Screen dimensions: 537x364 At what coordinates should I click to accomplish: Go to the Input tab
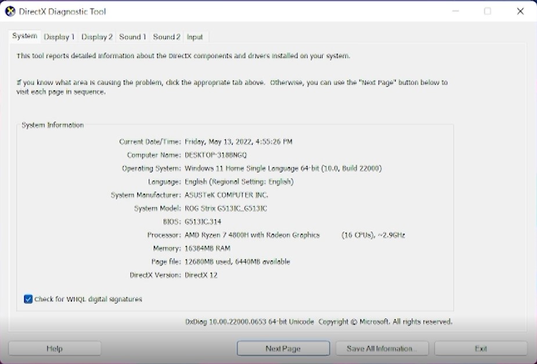[x=195, y=37]
